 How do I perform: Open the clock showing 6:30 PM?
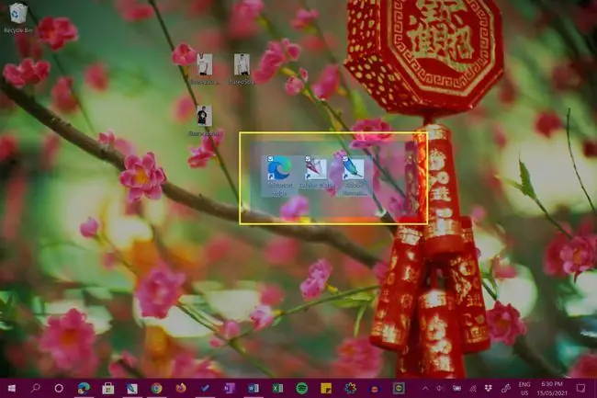(x=552, y=388)
